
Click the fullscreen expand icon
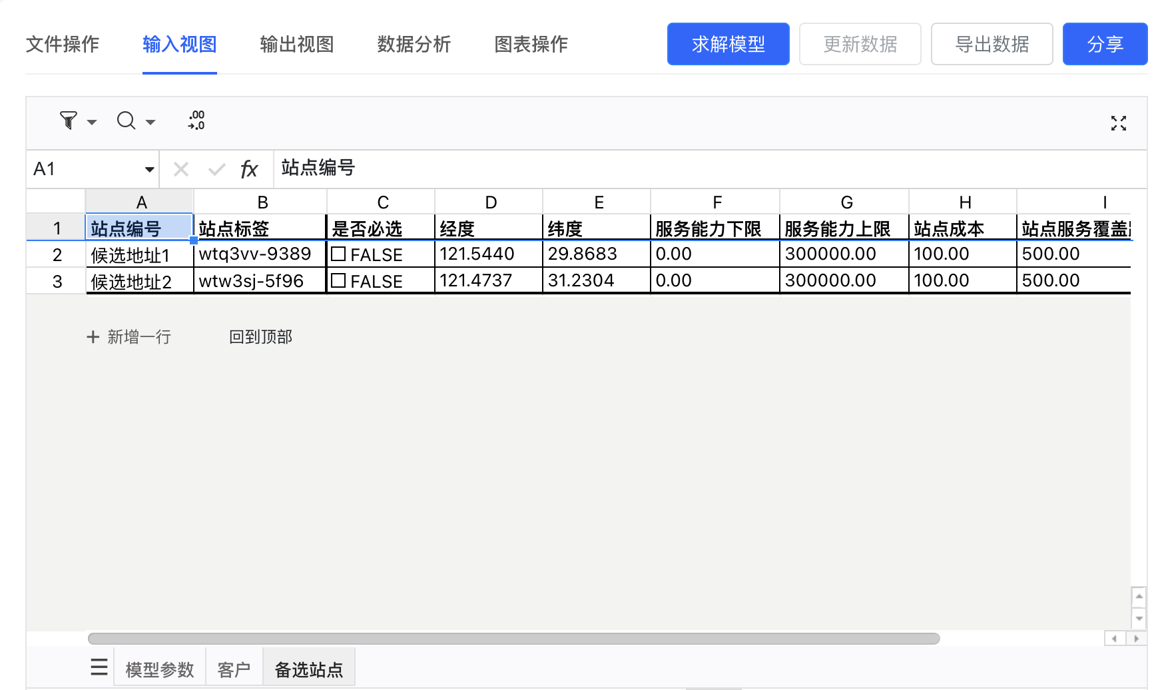coord(1118,123)
